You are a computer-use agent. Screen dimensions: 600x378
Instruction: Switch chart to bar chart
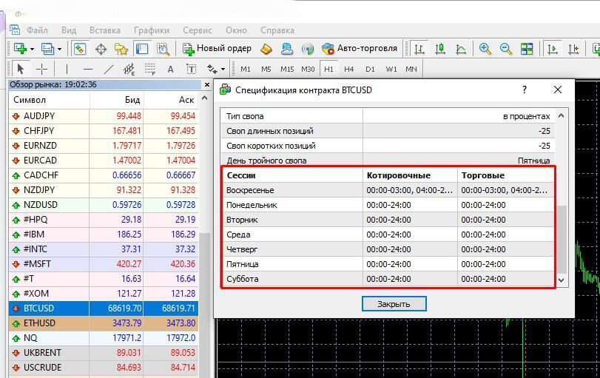(x=419, y=49)
